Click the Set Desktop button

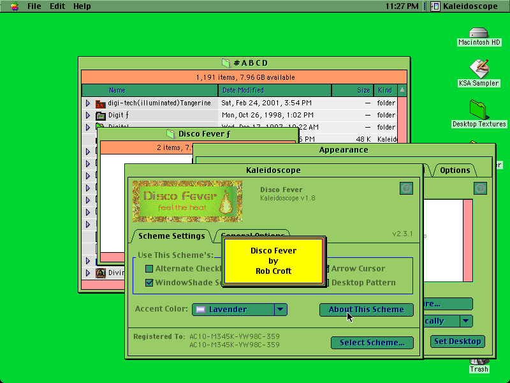click(457, 342)
